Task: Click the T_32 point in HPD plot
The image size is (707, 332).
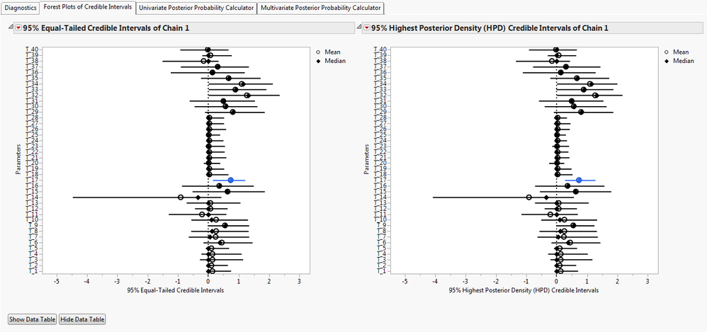Action: 595,96
